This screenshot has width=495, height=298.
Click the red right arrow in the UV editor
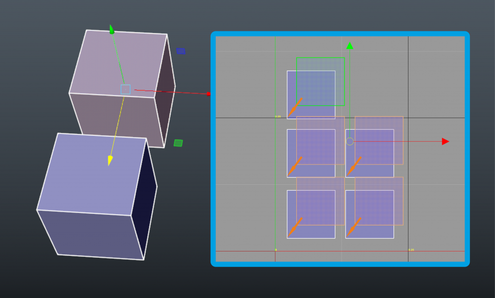445,142
